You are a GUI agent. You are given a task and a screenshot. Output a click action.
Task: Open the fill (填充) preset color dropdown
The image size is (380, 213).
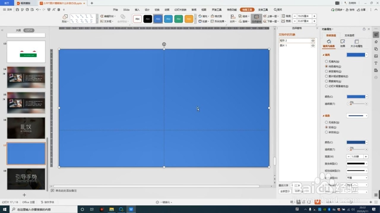click(x=367, y=55)
